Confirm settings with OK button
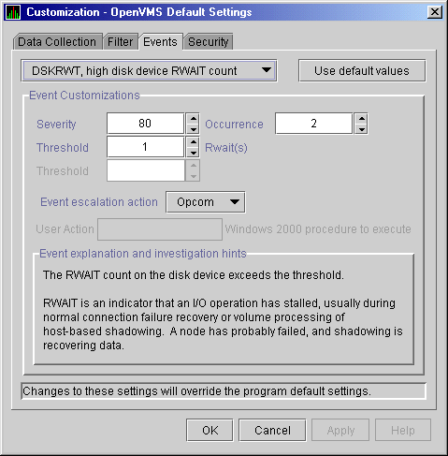The image size is (448, 456). 210,430
